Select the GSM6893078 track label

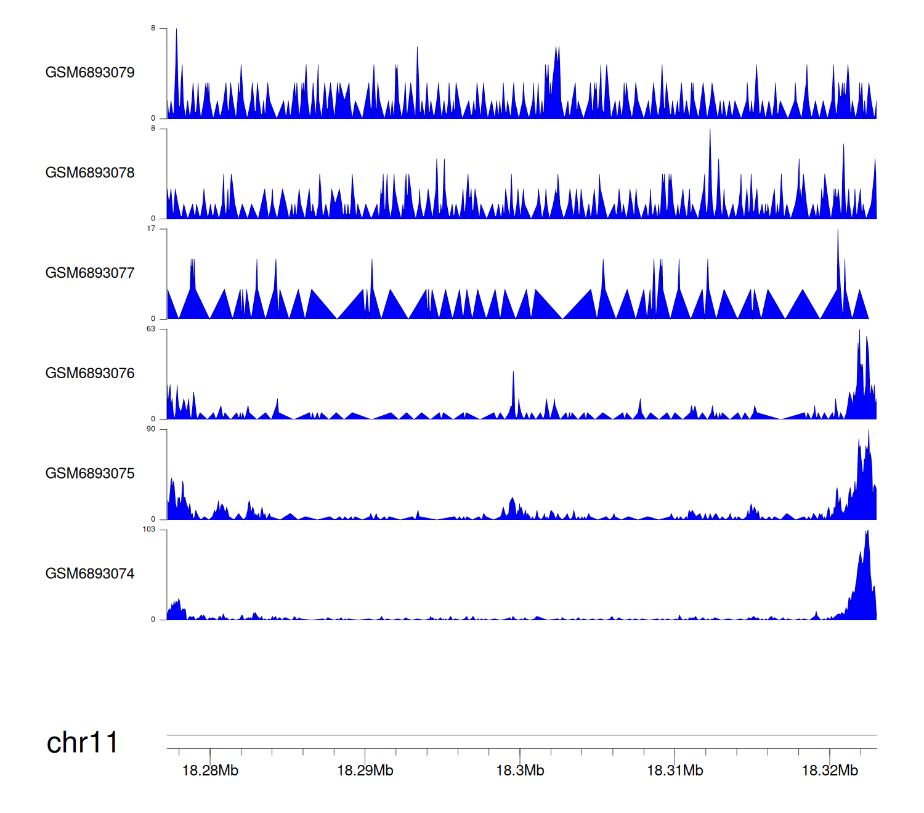90,173
